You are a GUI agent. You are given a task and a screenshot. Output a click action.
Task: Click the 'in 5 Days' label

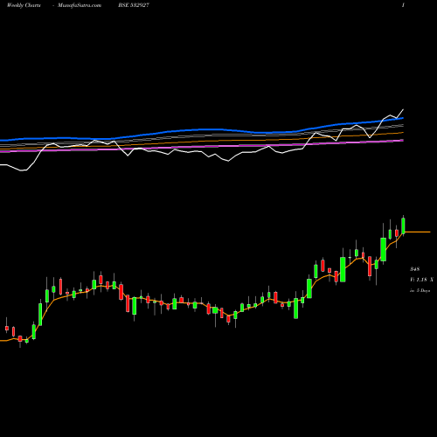click(420, 291)
